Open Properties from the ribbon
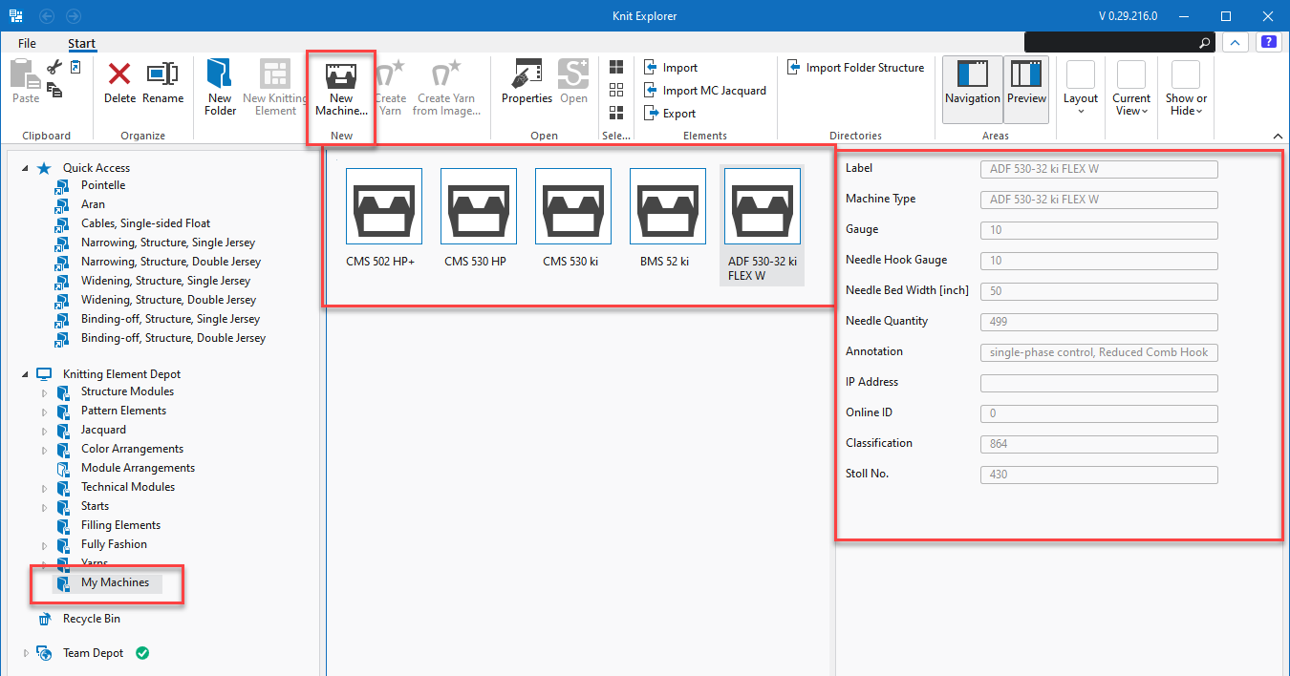1290x676 pixels. click(527, 75)
